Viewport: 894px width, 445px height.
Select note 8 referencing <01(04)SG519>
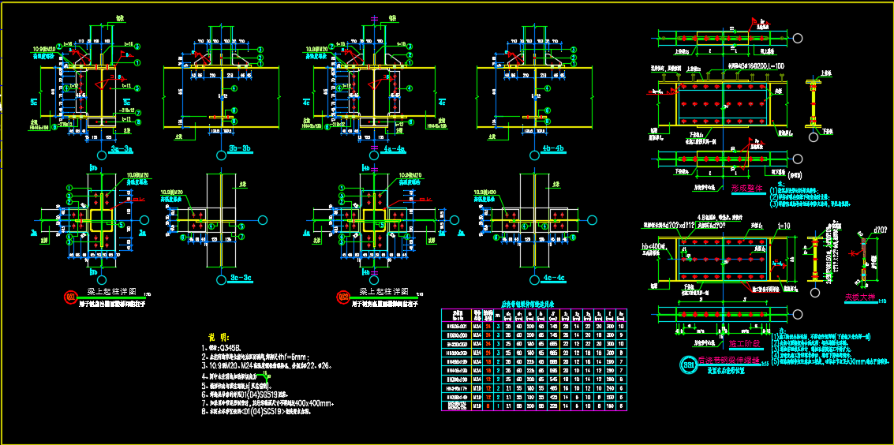(x=257, y=411)
